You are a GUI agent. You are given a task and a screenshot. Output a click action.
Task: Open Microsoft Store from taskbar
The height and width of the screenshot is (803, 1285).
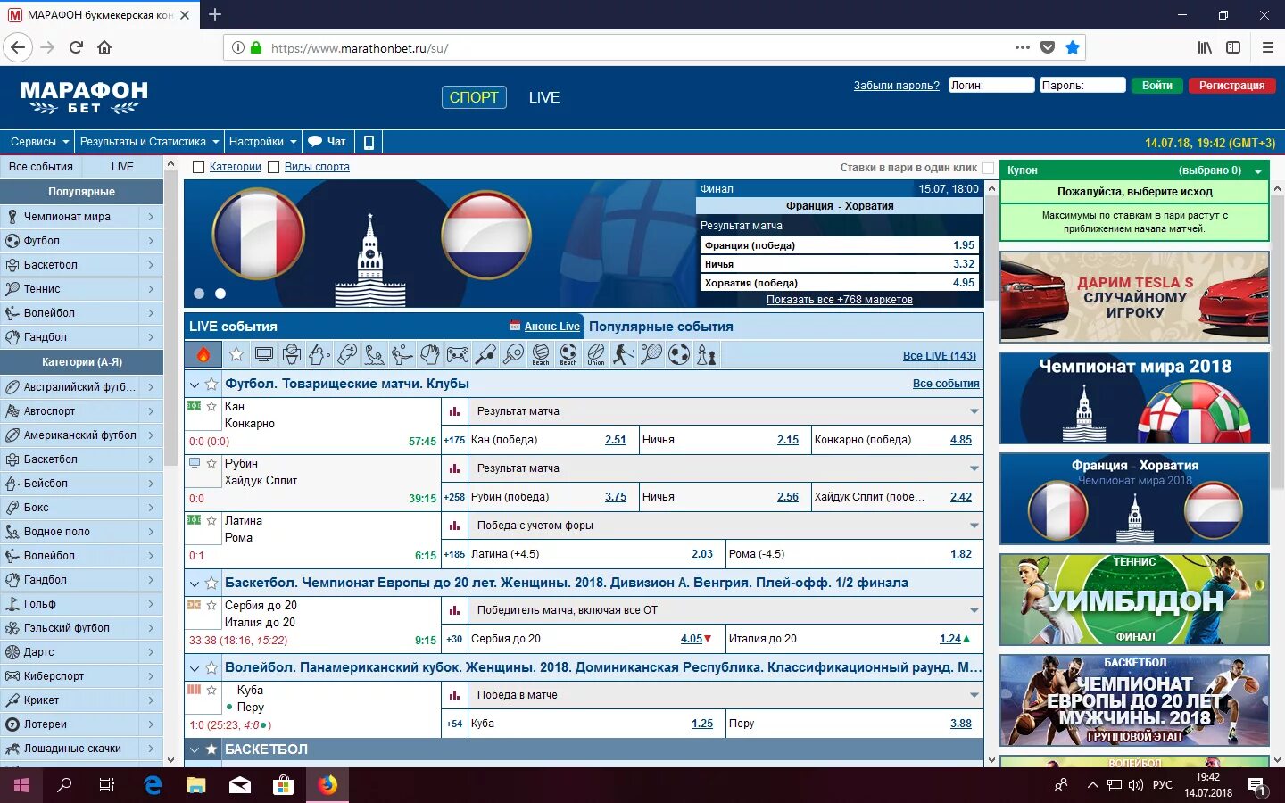[283, 785]
